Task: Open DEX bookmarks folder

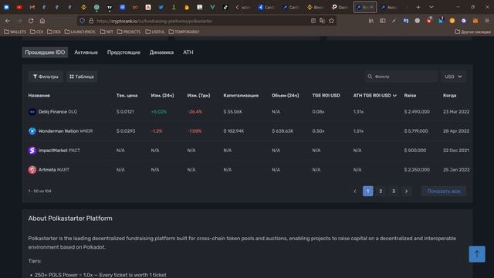Action: point(54,32)
